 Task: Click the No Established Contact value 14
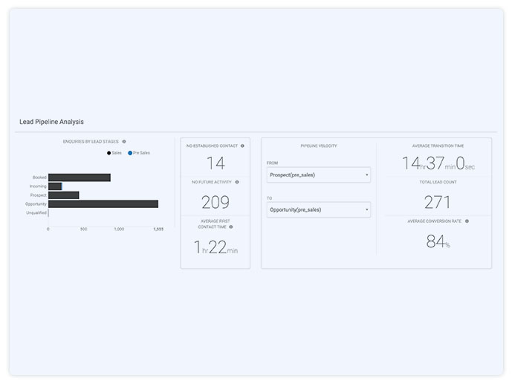click(x=216, y=163)
